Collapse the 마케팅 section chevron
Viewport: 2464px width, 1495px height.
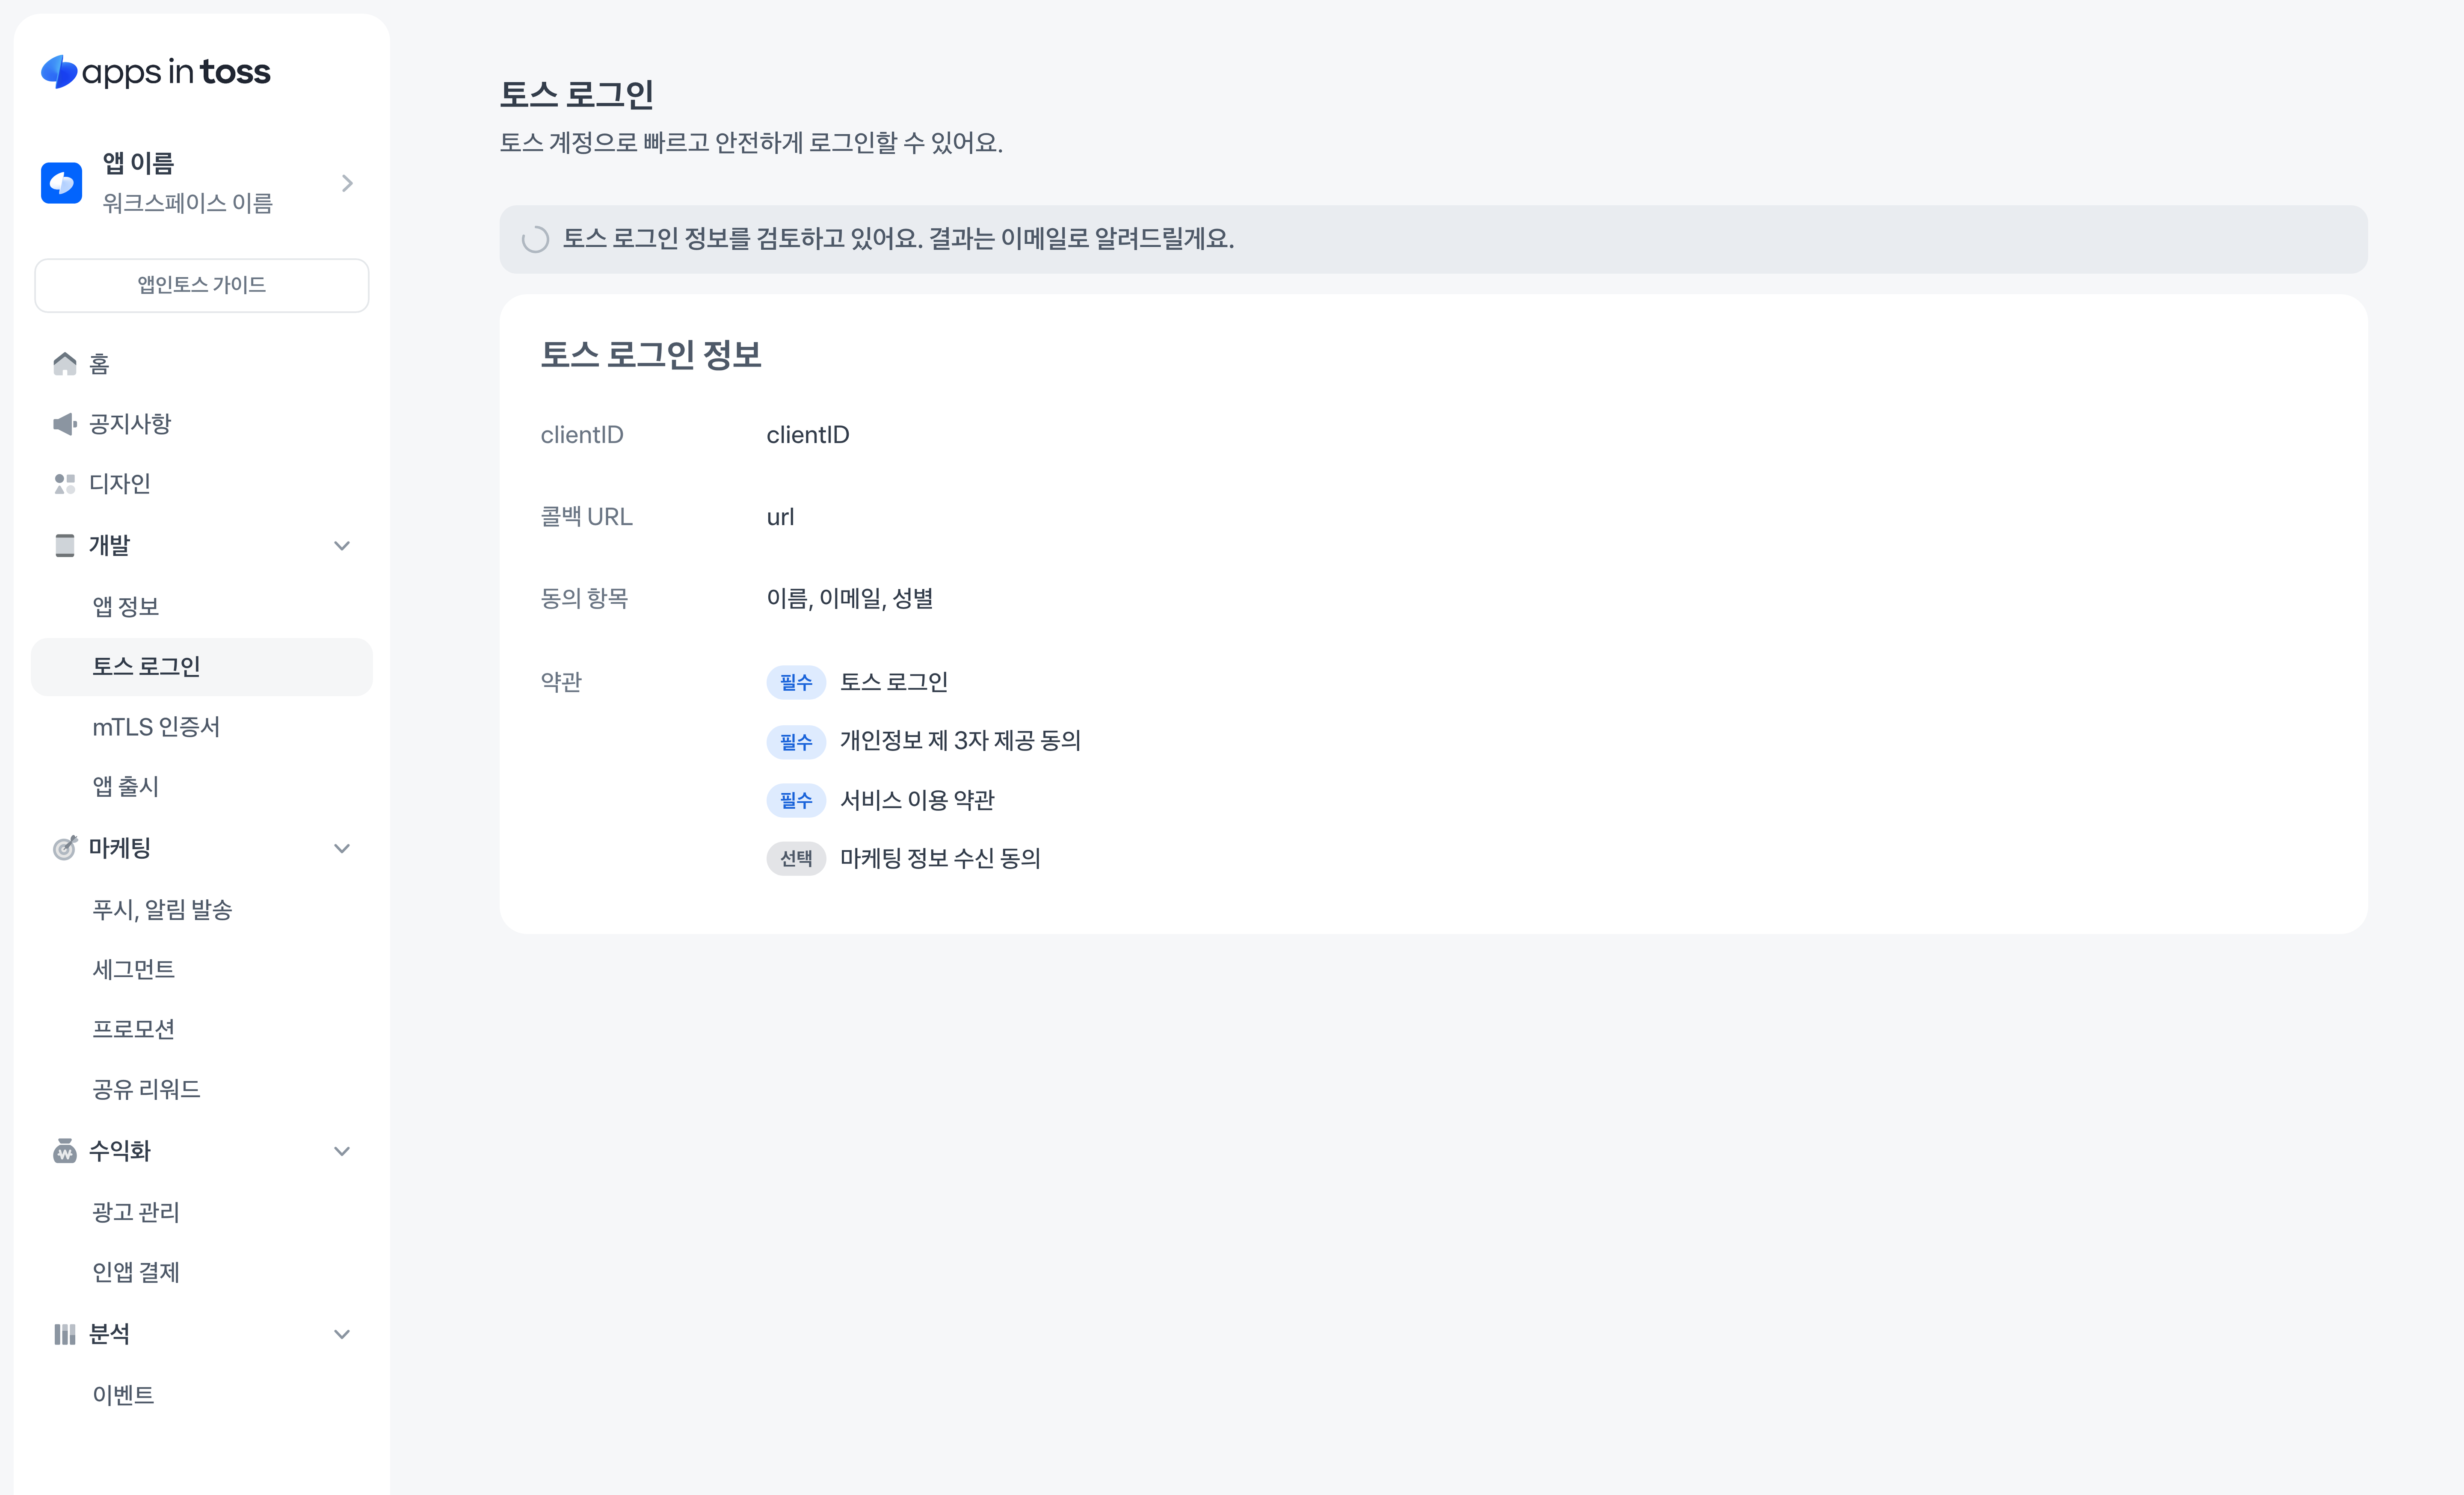pos(342,848)
